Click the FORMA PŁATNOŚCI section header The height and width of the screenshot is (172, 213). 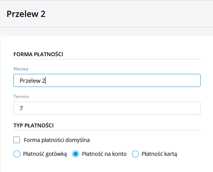tap(38, 54)
